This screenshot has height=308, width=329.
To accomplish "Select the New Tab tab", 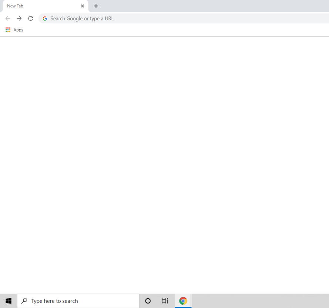I will [x=45, y=6].
